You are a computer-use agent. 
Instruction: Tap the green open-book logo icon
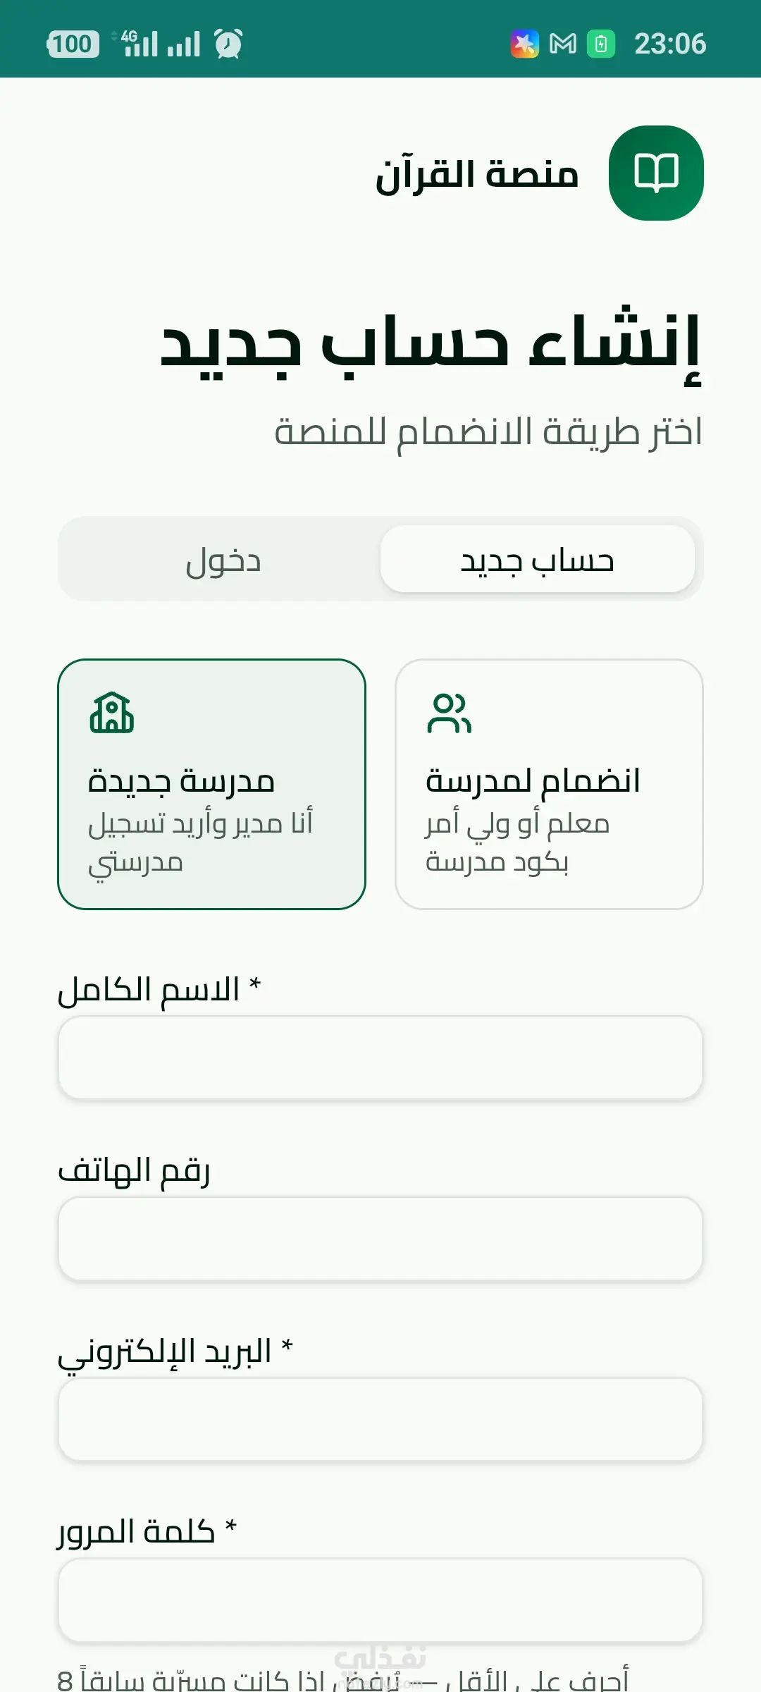coord(656,173)
